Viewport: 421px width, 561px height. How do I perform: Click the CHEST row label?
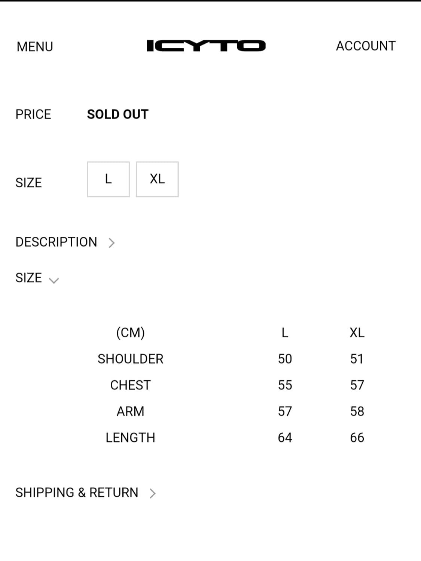pyautogui.click(x=131, y=385)
